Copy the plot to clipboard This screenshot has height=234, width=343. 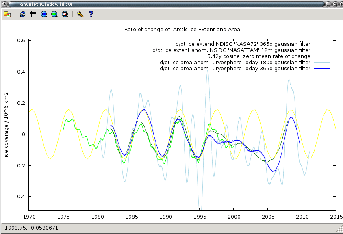click(x=7, y=15)
